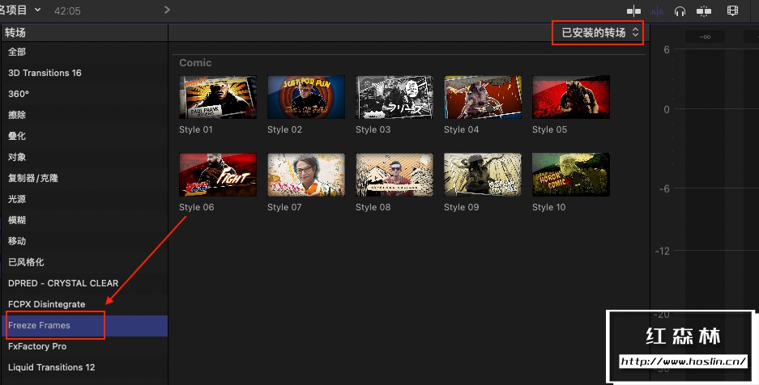Toggle video skimming in the timeline toolbar
Viewport: 759px width, 385px height.
[633, 11]
